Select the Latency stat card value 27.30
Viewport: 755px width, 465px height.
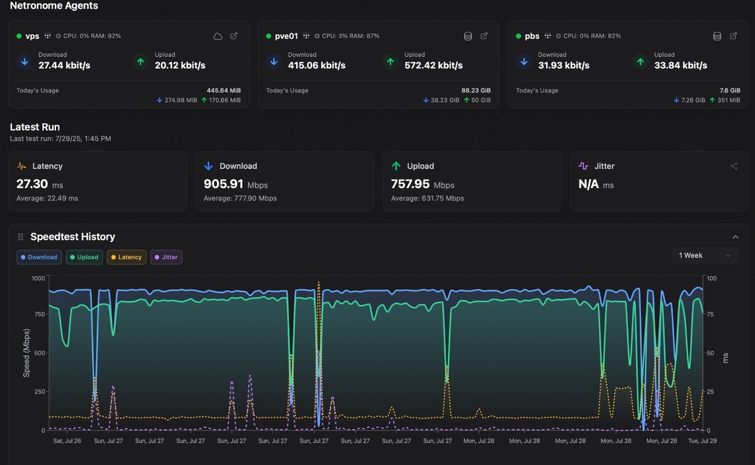tap(32, 184)
